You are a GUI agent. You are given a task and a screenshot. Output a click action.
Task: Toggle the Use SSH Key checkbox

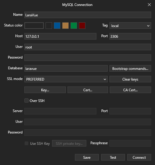(x=26, y=143)
